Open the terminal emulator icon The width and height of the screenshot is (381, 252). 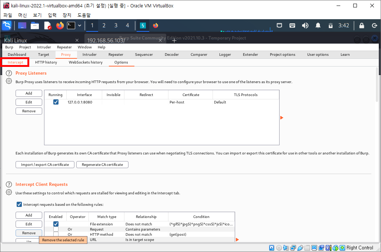tap(71, 25)
